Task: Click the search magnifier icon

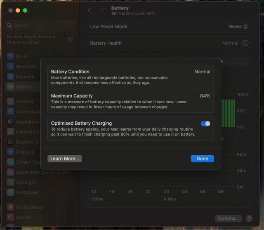Action: (x=9, y=26)
